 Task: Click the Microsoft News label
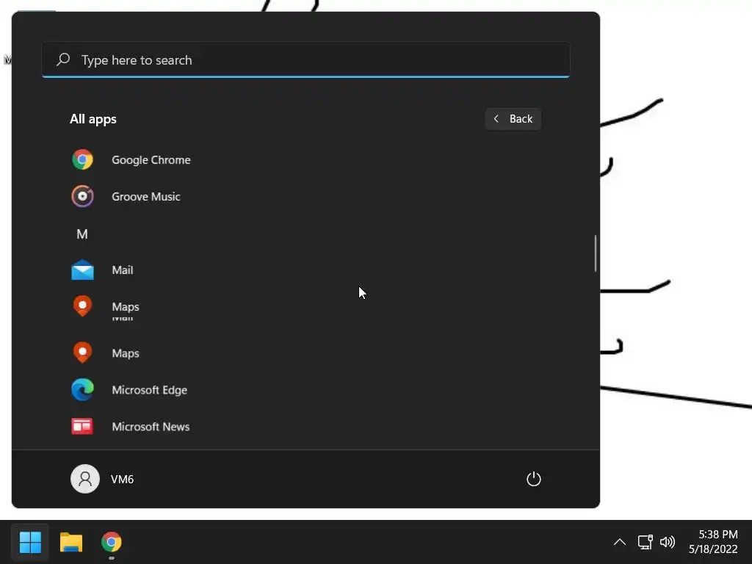(x=151, y=427)
